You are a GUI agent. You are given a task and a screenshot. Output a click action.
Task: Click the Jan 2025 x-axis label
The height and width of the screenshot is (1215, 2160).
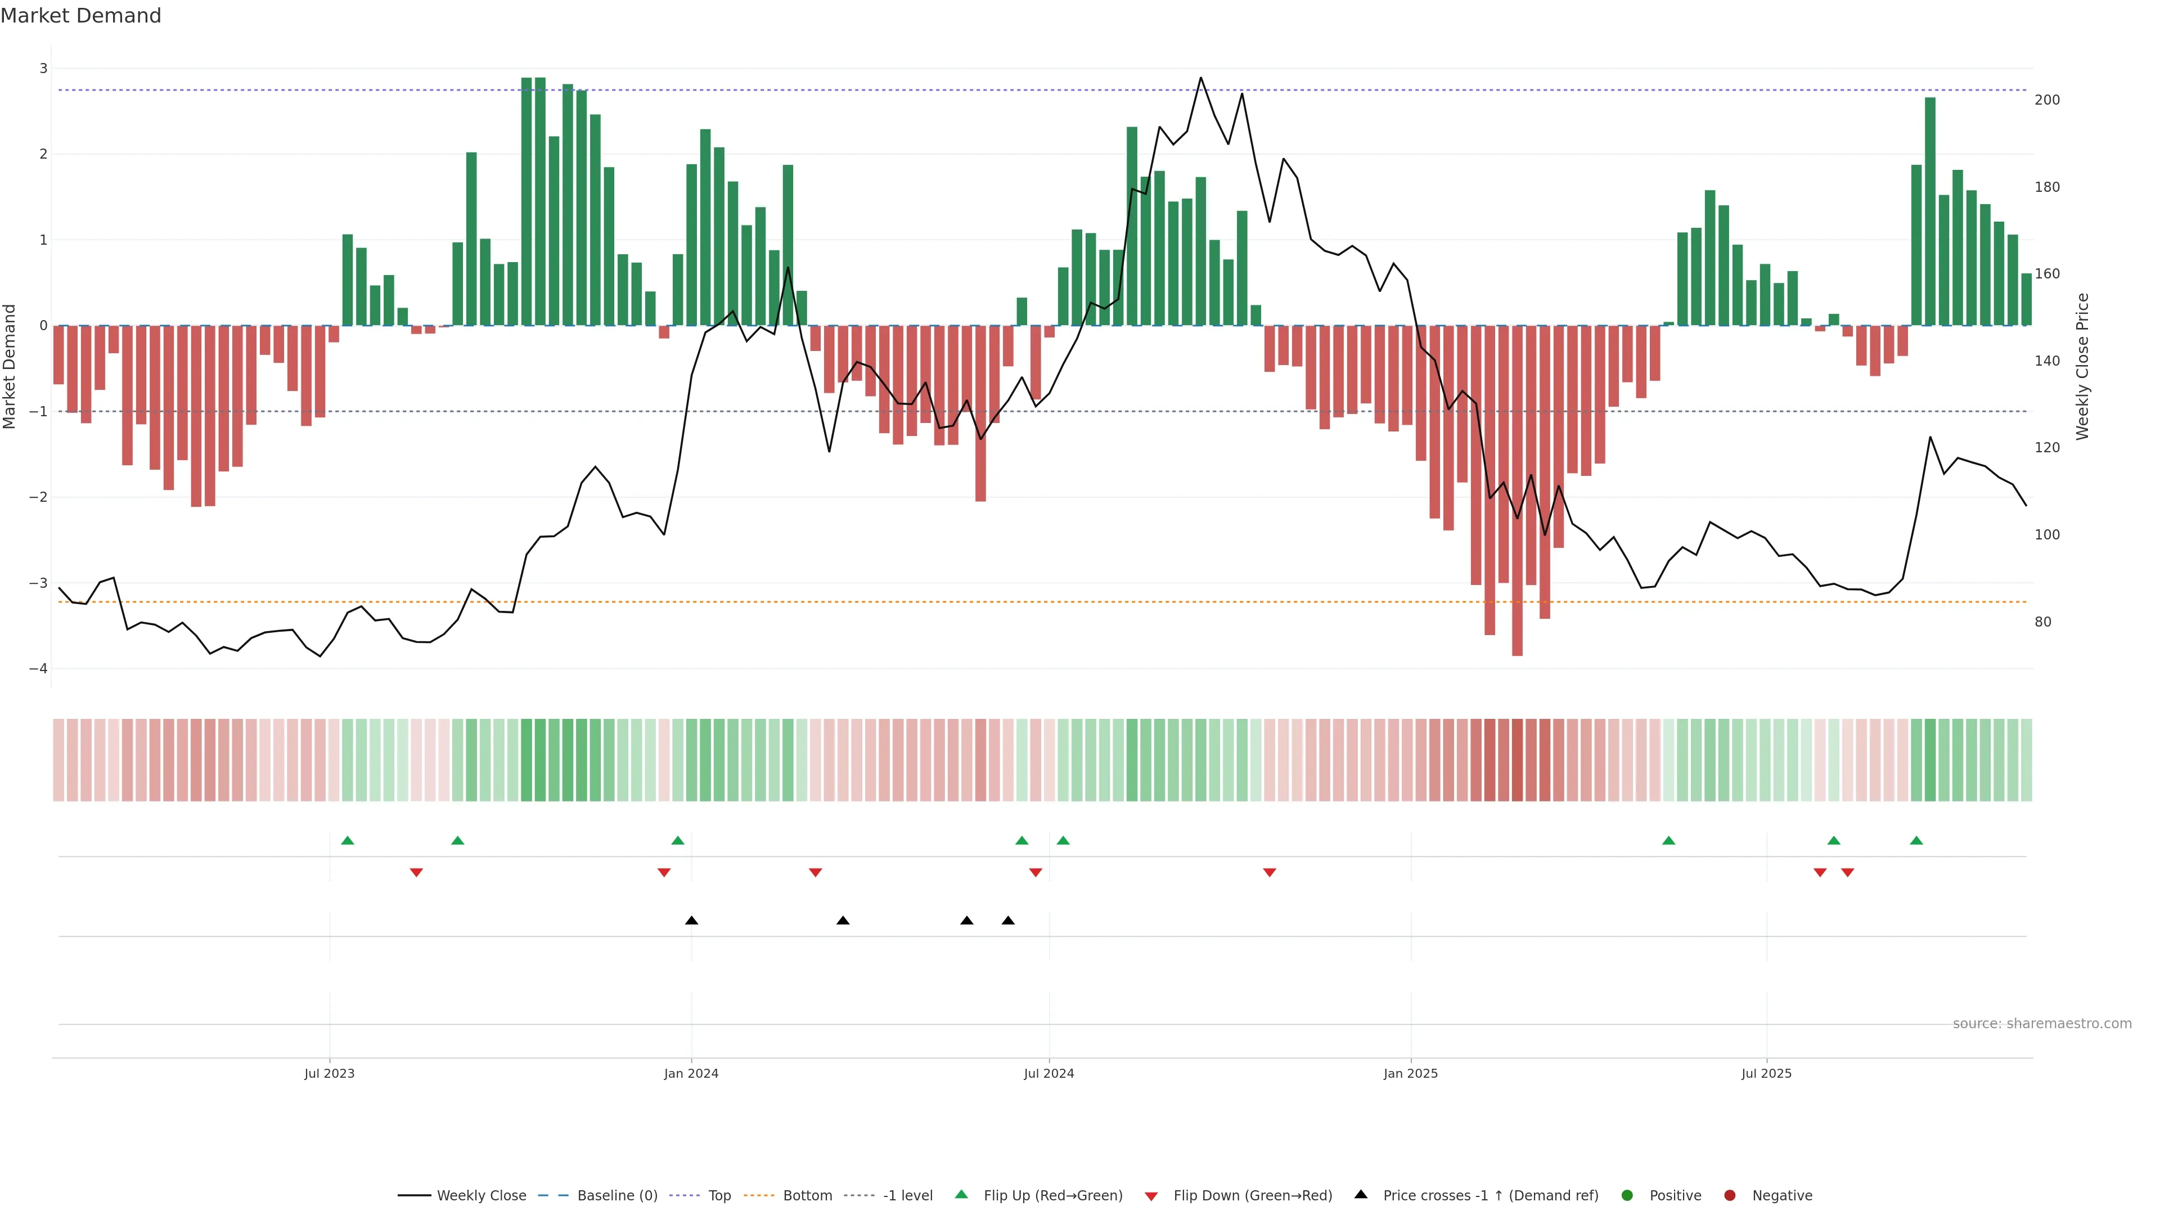pos(1410,1073)
